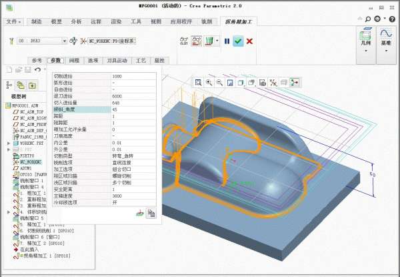Click the copy parameters icon below parameter table
Viewport: 400px width, 277px height.
pos(151,213)
